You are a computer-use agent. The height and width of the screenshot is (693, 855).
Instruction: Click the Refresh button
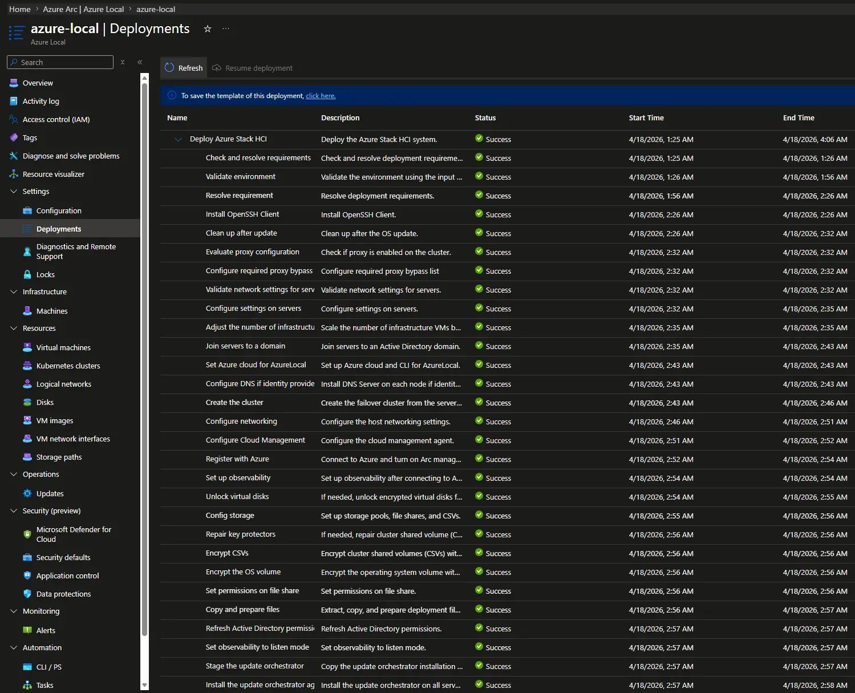[184, 68]
